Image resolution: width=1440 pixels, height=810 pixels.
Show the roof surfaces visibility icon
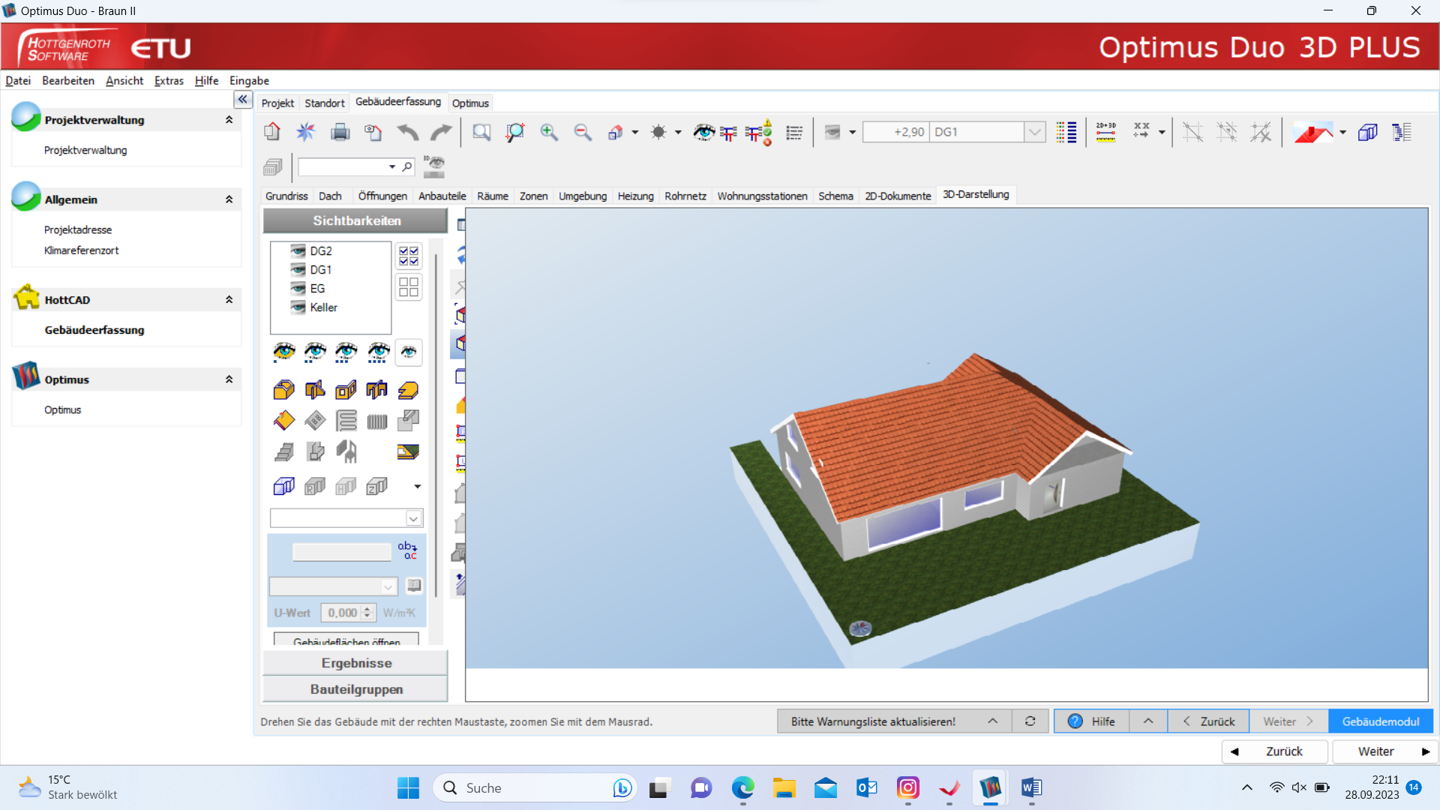[x=283, y=421]
